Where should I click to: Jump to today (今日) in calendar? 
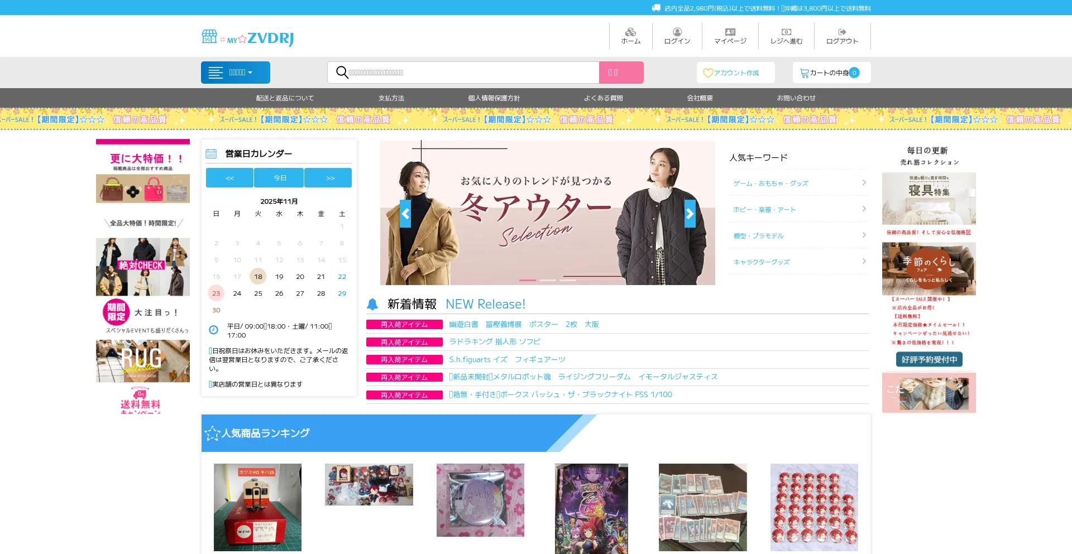click(279, 178)
